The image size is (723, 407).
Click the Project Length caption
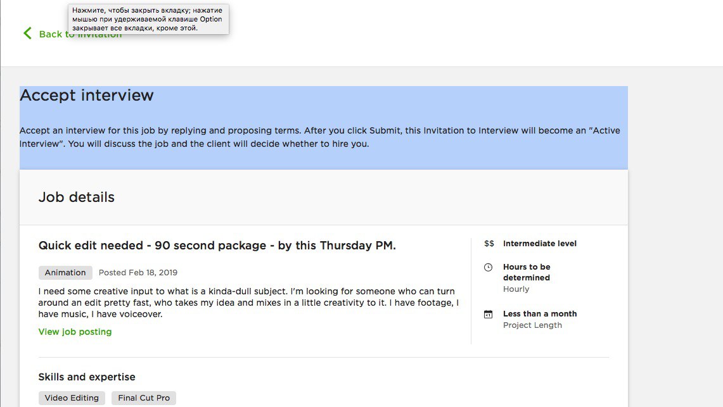[x=532, y=325]
